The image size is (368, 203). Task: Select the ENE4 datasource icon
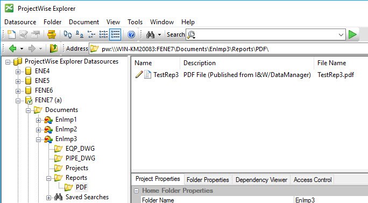(28, 71)
